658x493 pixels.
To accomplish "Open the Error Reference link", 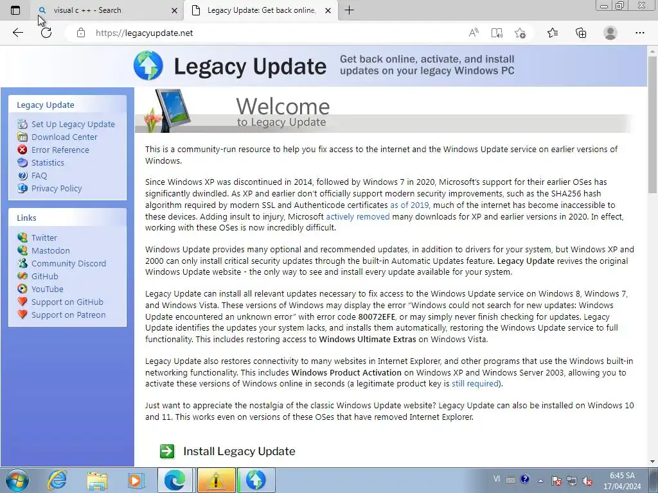I will click(x=60, y=150).
